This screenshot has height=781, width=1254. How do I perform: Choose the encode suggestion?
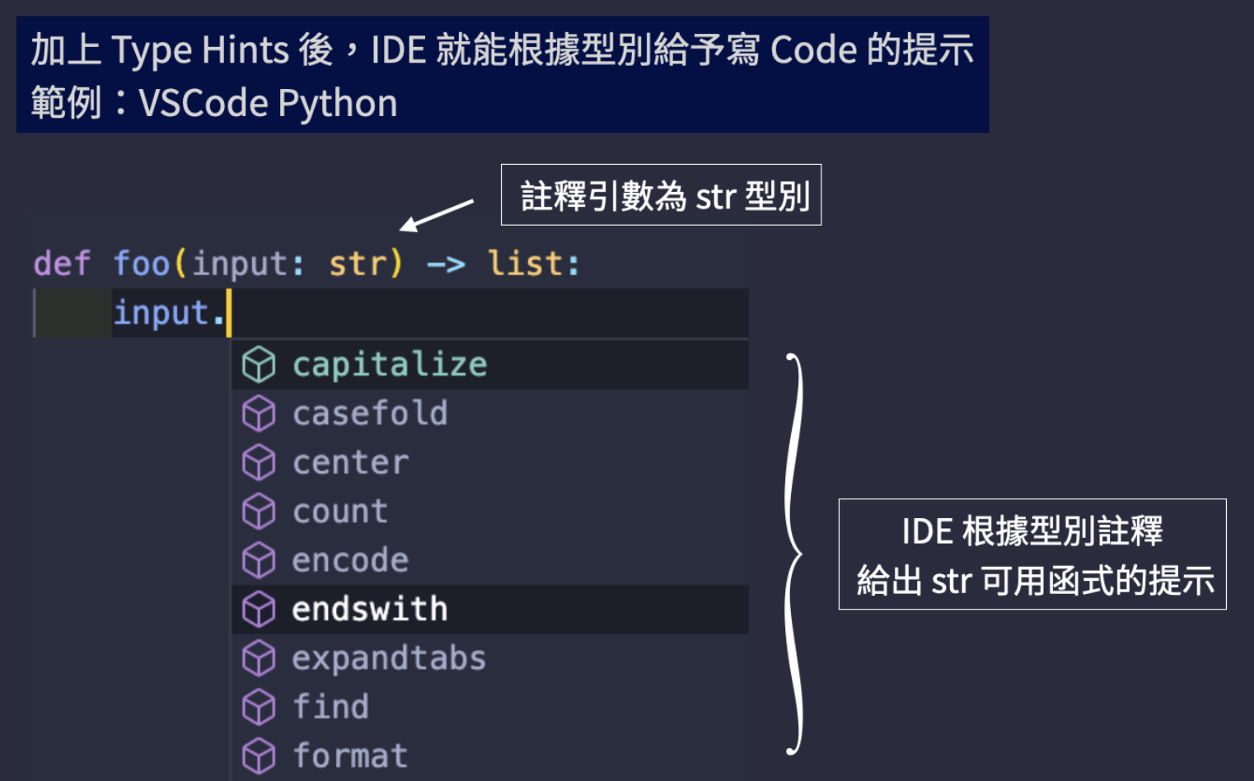click(x=490, y=560)
